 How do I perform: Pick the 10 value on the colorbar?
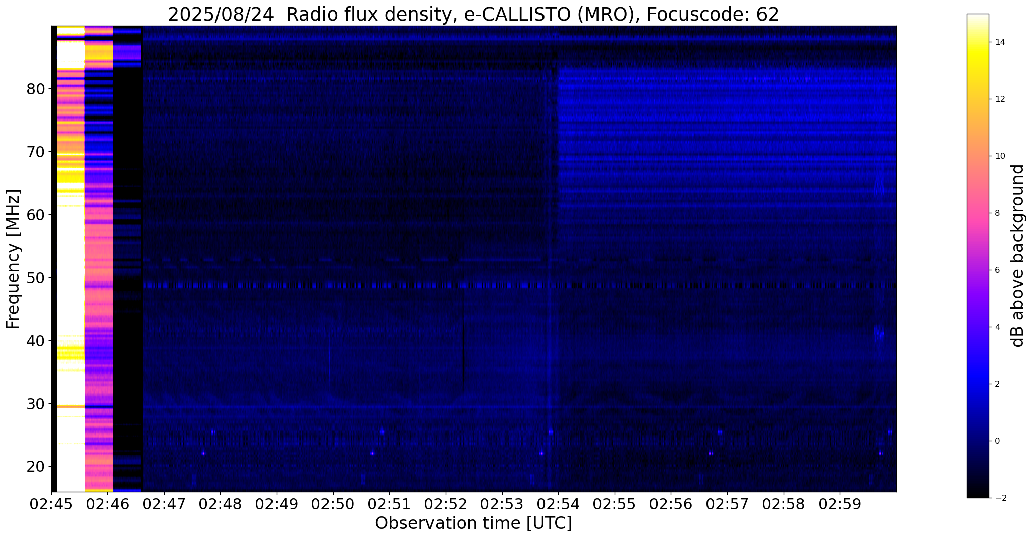click(x=999, y=156)
